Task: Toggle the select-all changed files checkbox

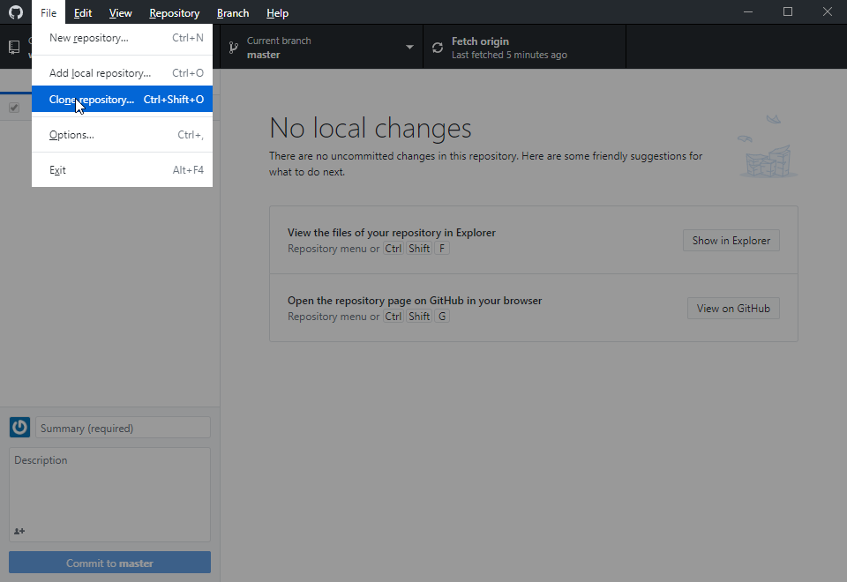Action: point(14,108)
